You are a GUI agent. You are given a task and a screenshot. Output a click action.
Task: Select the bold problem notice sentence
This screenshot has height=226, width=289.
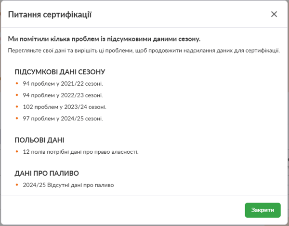pyautogui.click(x=104, y=39)
